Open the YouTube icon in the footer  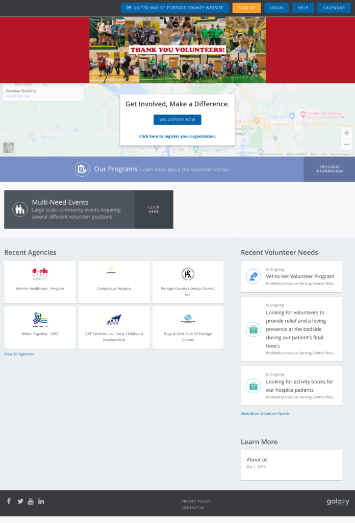click(x=31, y=501)
